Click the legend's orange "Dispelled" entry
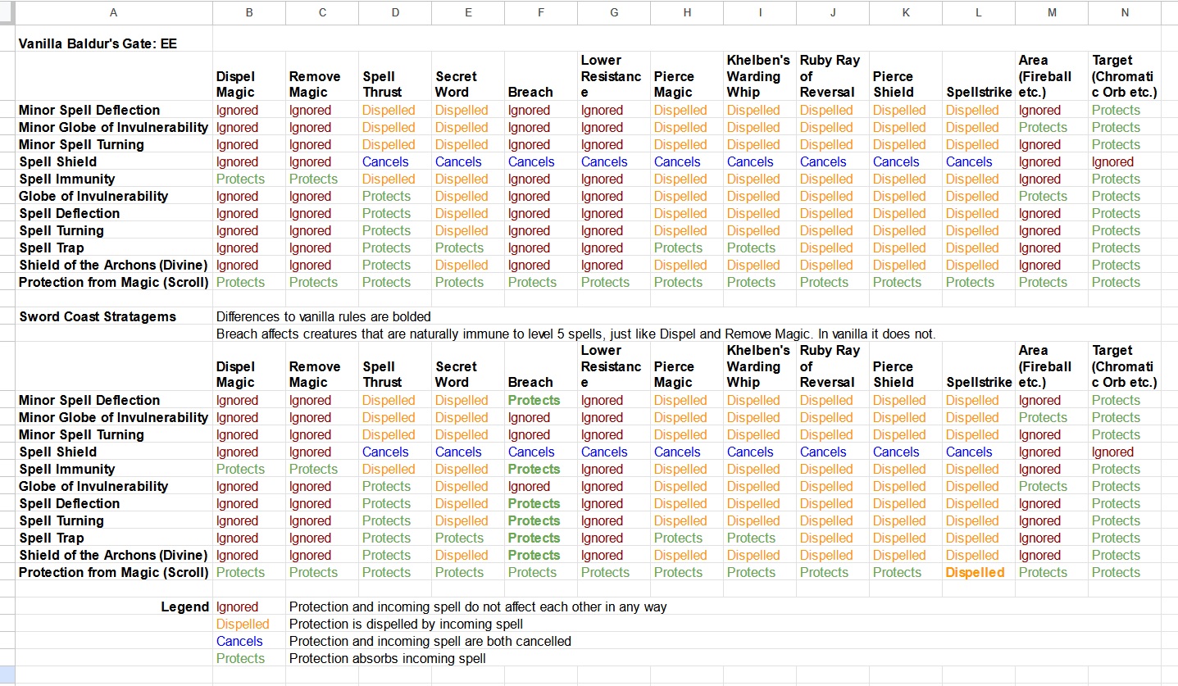The width and height of the screenshot is (1178, 686). pos(243,625)
